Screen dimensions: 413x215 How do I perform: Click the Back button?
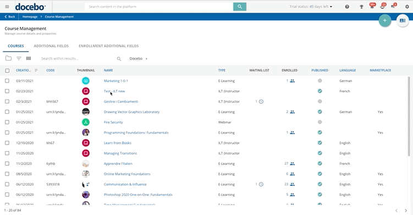pos(9,16)
